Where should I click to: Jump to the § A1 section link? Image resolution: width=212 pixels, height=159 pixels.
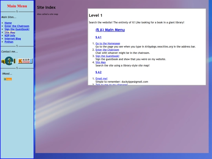99,37
